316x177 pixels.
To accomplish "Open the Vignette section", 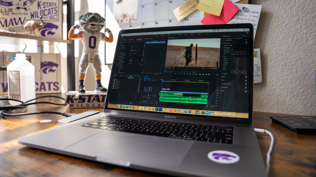I will (223, 91).
